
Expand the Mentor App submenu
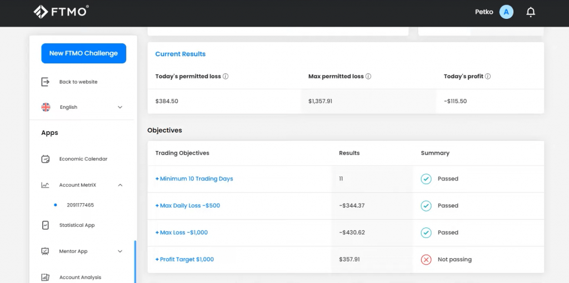(x=120, y=251)
